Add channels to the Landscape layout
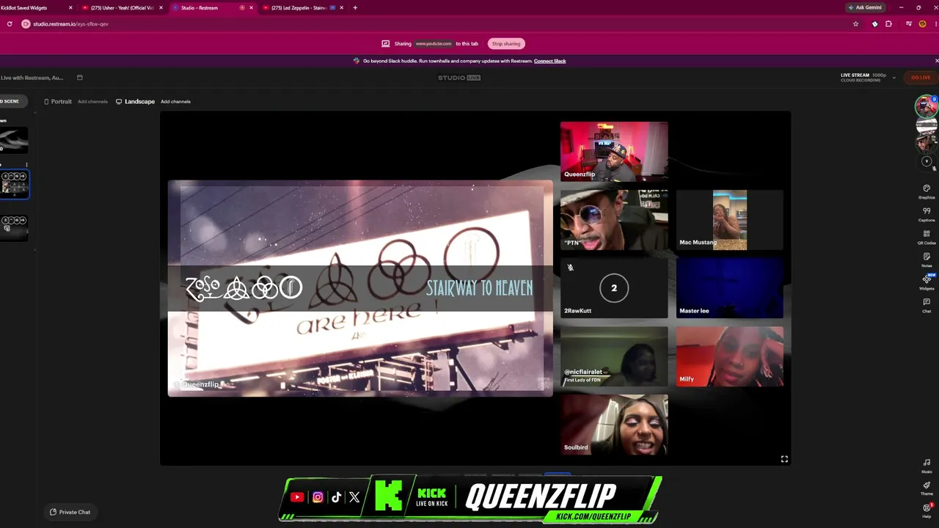939x528 pixels. (175, 101)
